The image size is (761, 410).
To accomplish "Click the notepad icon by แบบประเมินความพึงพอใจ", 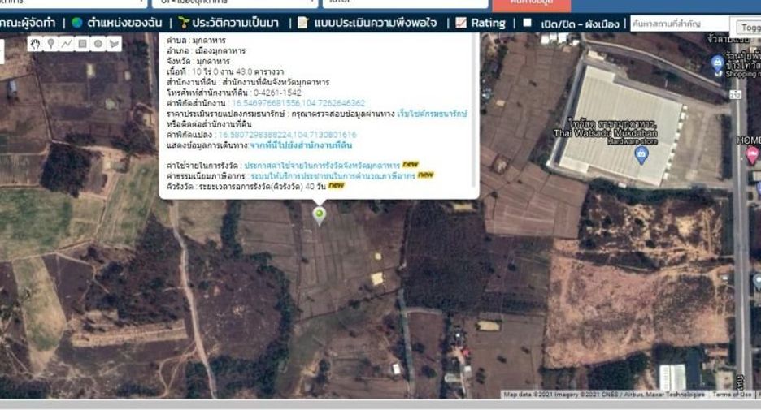I will (x=302, y=22).
